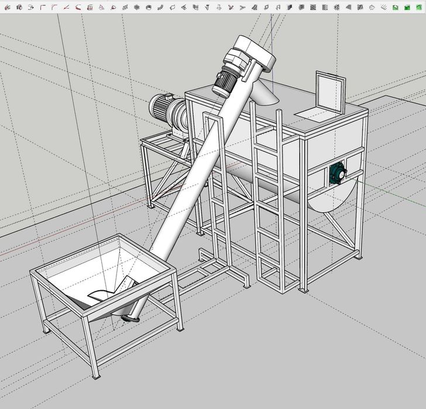The width and height of the screenshot is (426, 409).
Task: Click the pyramid shape tool icon
Action: tap(101, 8)
